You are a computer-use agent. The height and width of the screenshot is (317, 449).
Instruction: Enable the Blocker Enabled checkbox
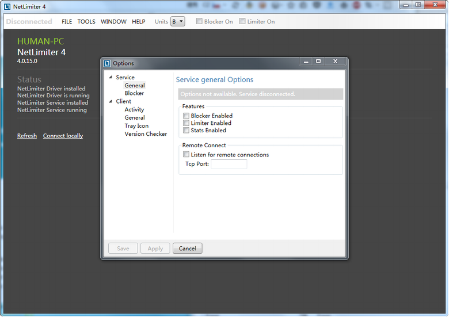coord(186,116)
